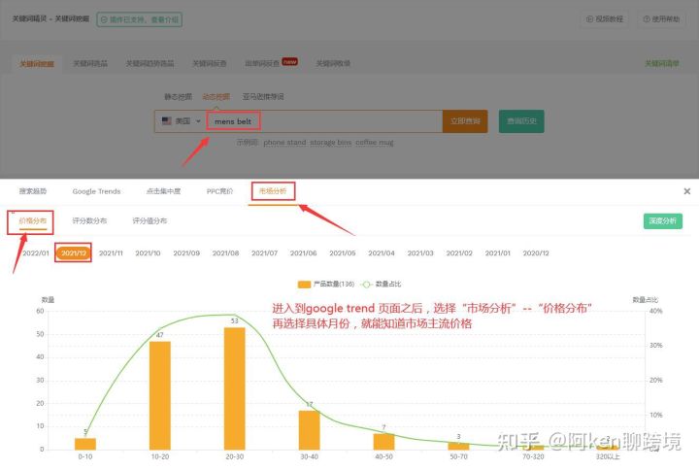Open the Google Trends panel tab
Screen dimensions: 699x470
(96, 191)
